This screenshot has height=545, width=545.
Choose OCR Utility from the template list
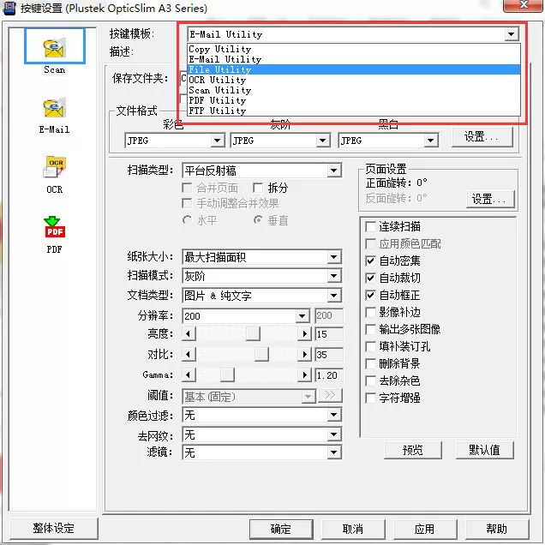pos(354,80)
